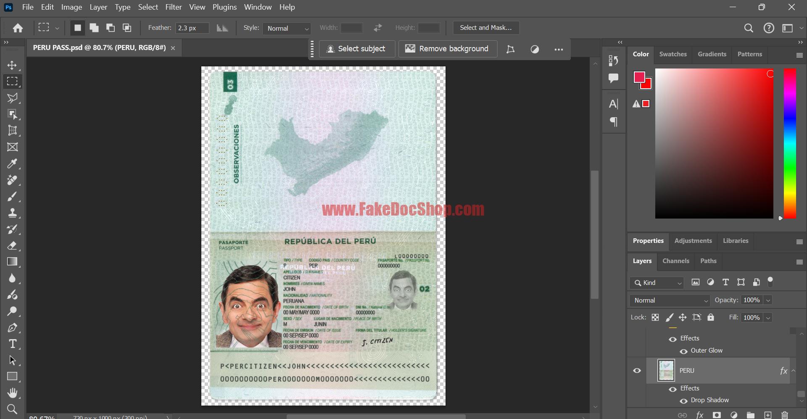Click the vertical hue spectrum slider

[x=790, y=143]
